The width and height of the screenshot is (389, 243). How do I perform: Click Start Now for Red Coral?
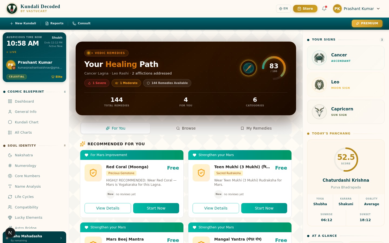pyautogui.click(x=156, y=208)
